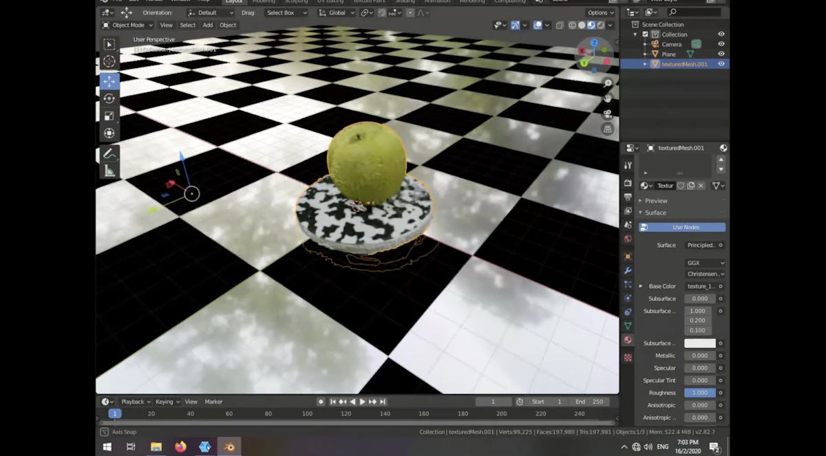Open the Texture properties tab
Viewport: 826px width, 456px height.
(628, 358)
